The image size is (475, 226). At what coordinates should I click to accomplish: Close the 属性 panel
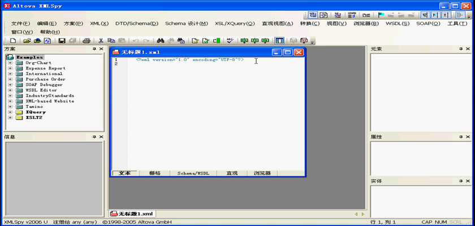click(x=468, y=137)
